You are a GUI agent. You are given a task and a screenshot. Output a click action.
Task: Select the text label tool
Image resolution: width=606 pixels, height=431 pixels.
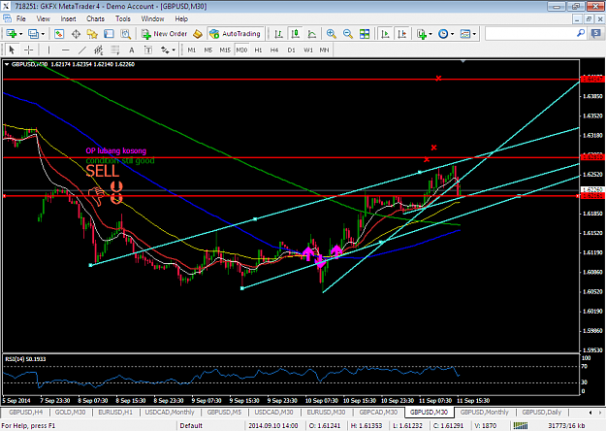pos(148,50)
